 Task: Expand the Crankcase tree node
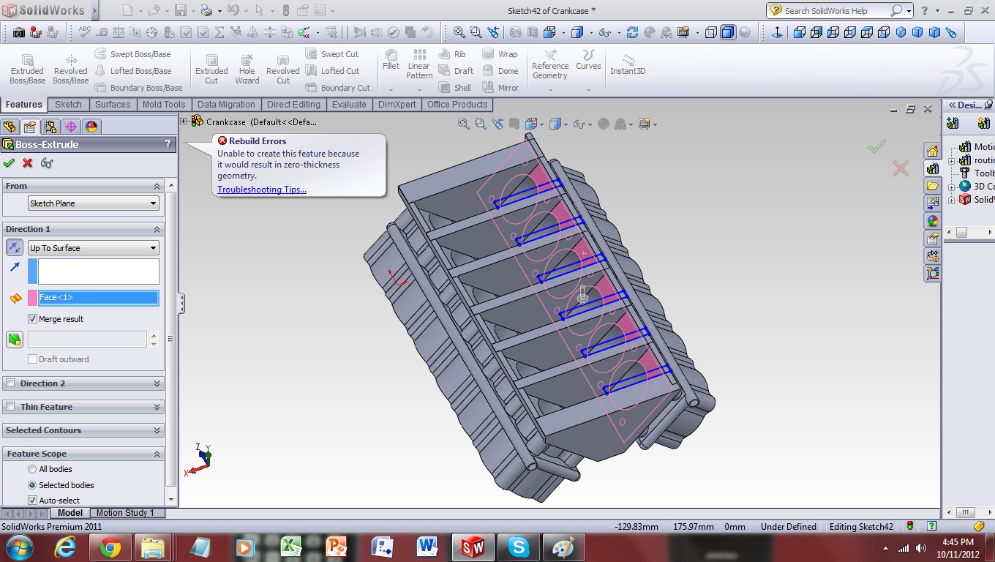point(184,121)
